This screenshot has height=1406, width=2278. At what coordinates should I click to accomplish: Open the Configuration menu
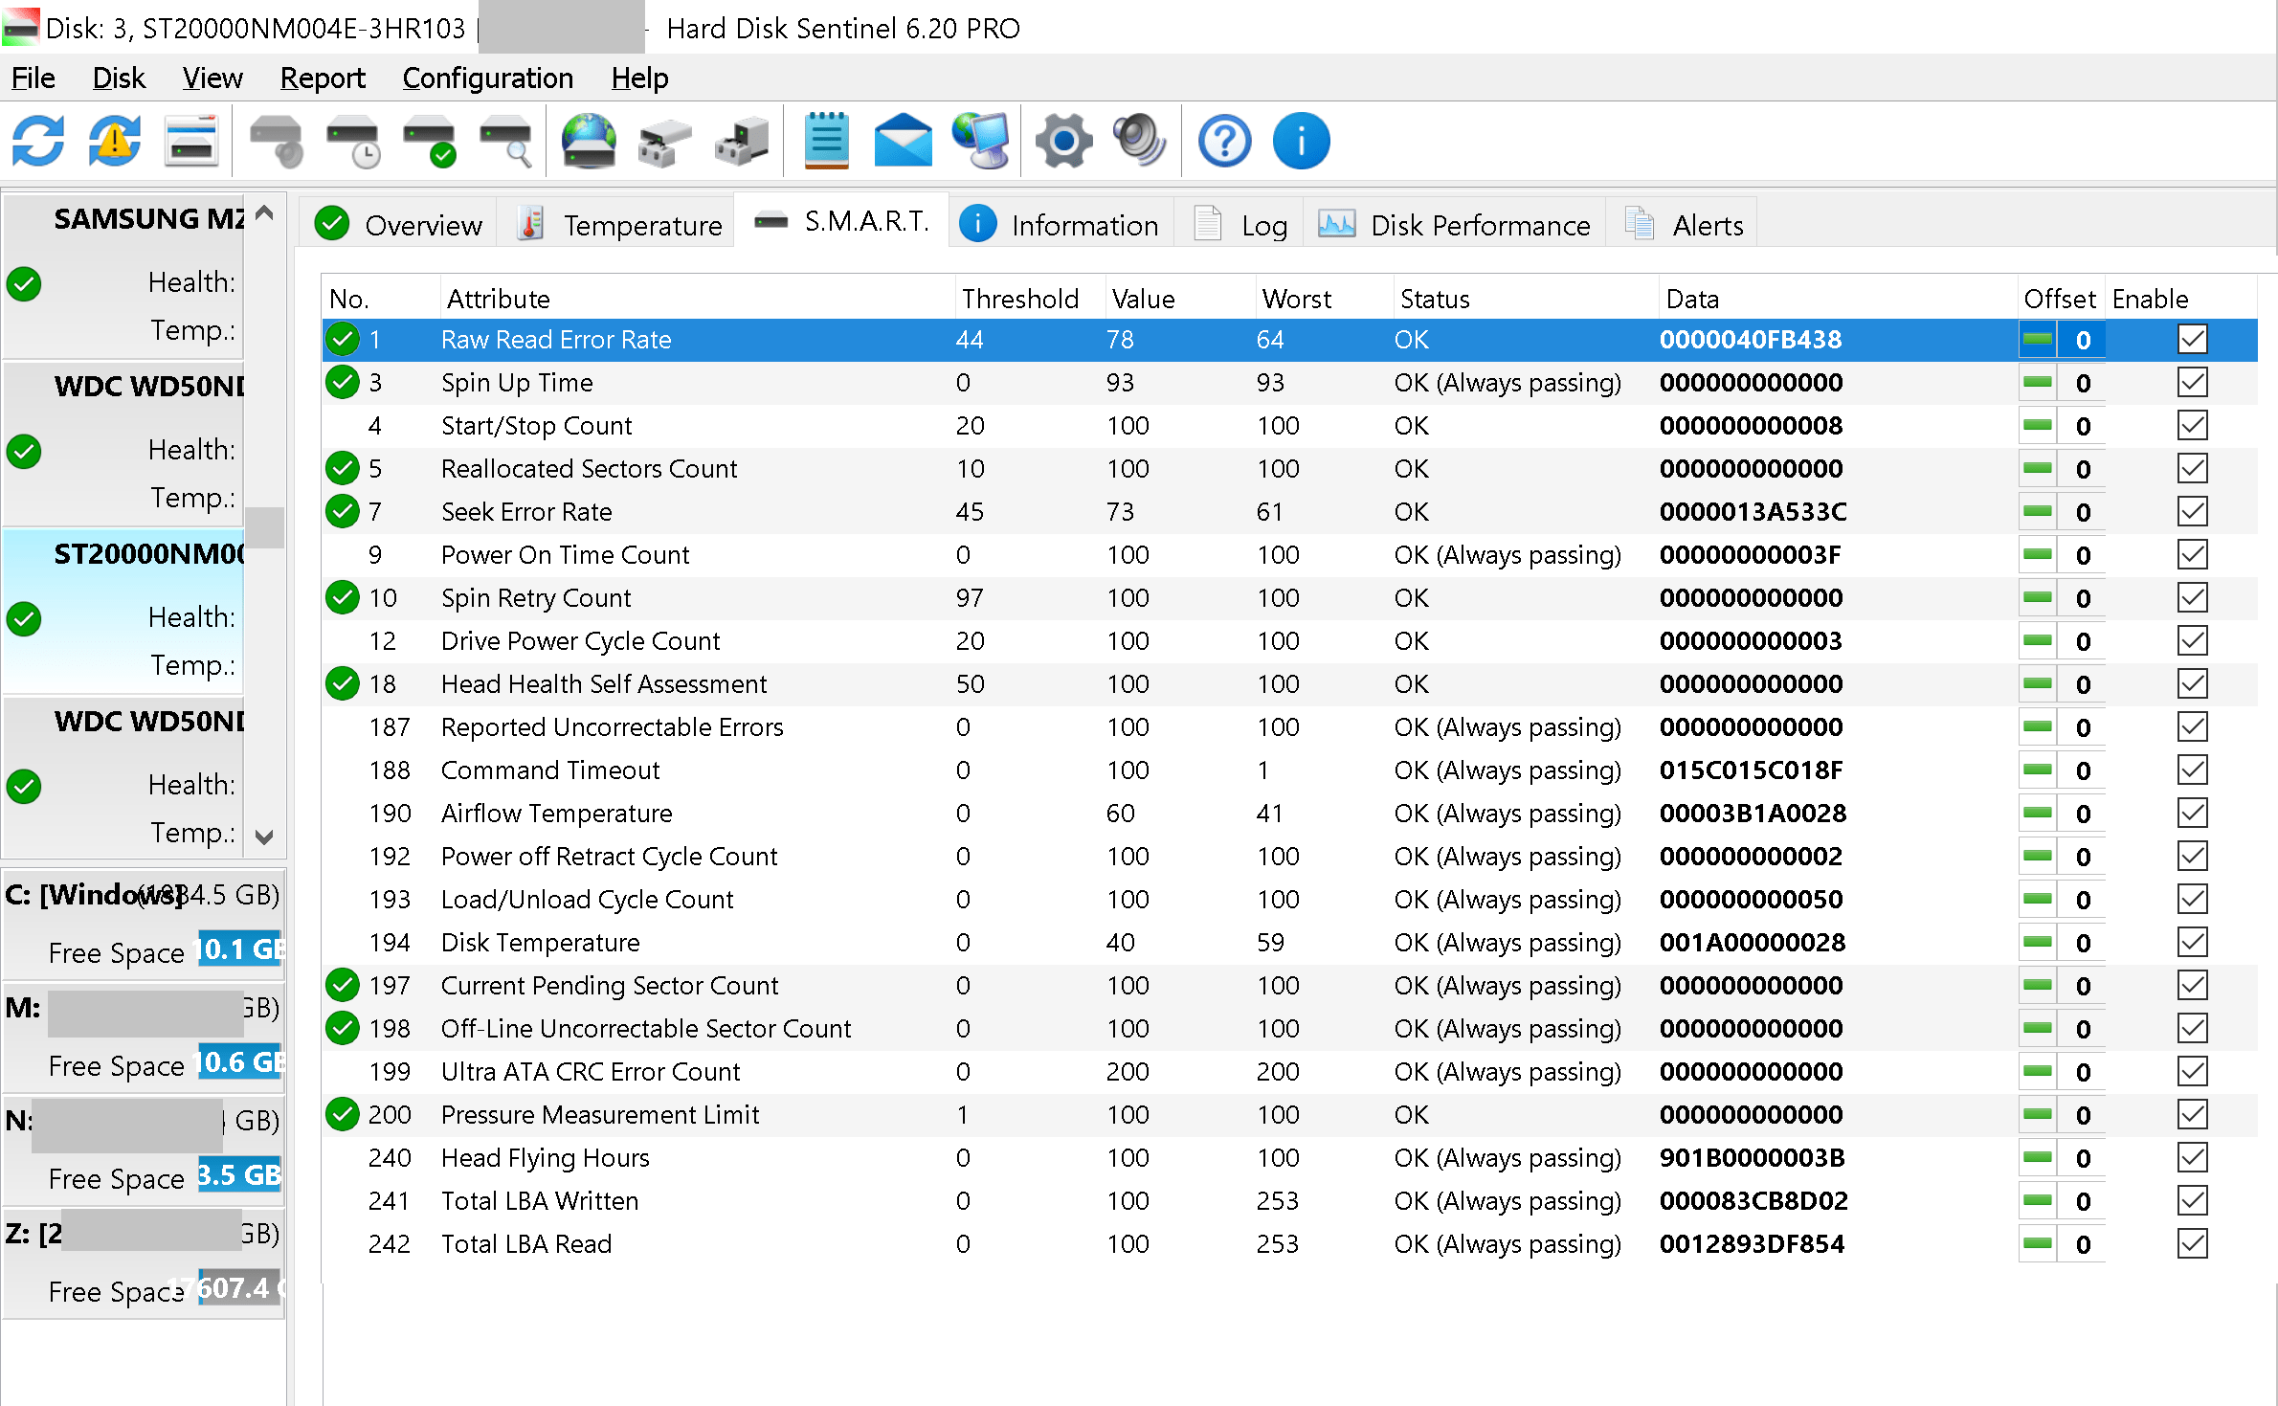[487, 78]
